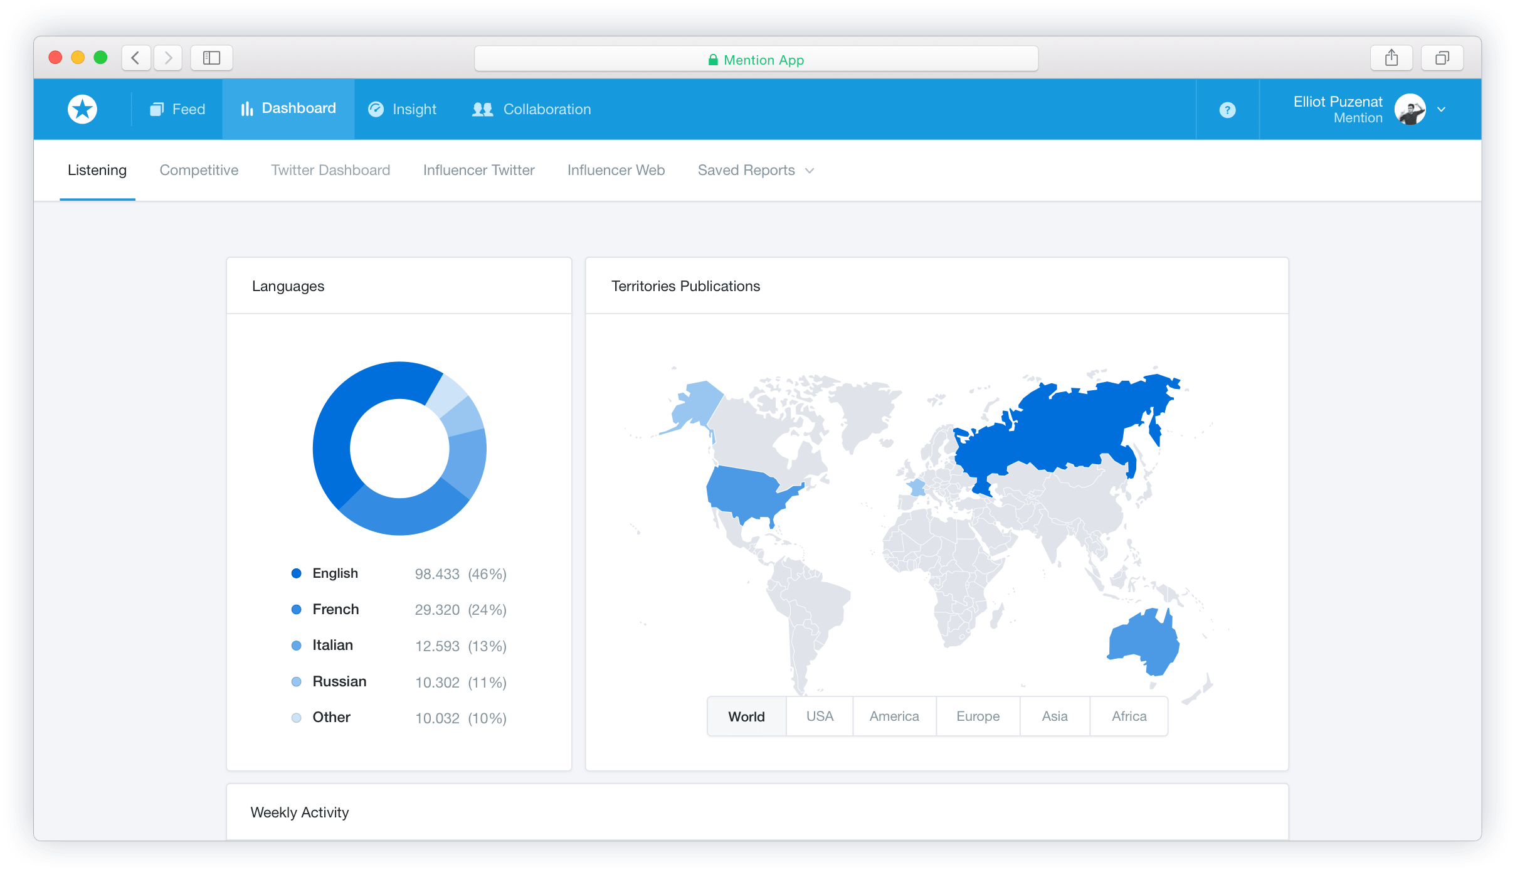Select the World button on map
Viewport: 1515px width, 872px height.
click(x=746, y=716)
